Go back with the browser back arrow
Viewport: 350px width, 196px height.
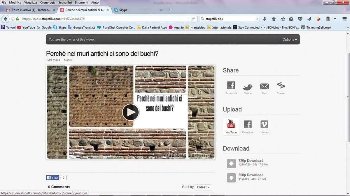(x=5, y=19)
